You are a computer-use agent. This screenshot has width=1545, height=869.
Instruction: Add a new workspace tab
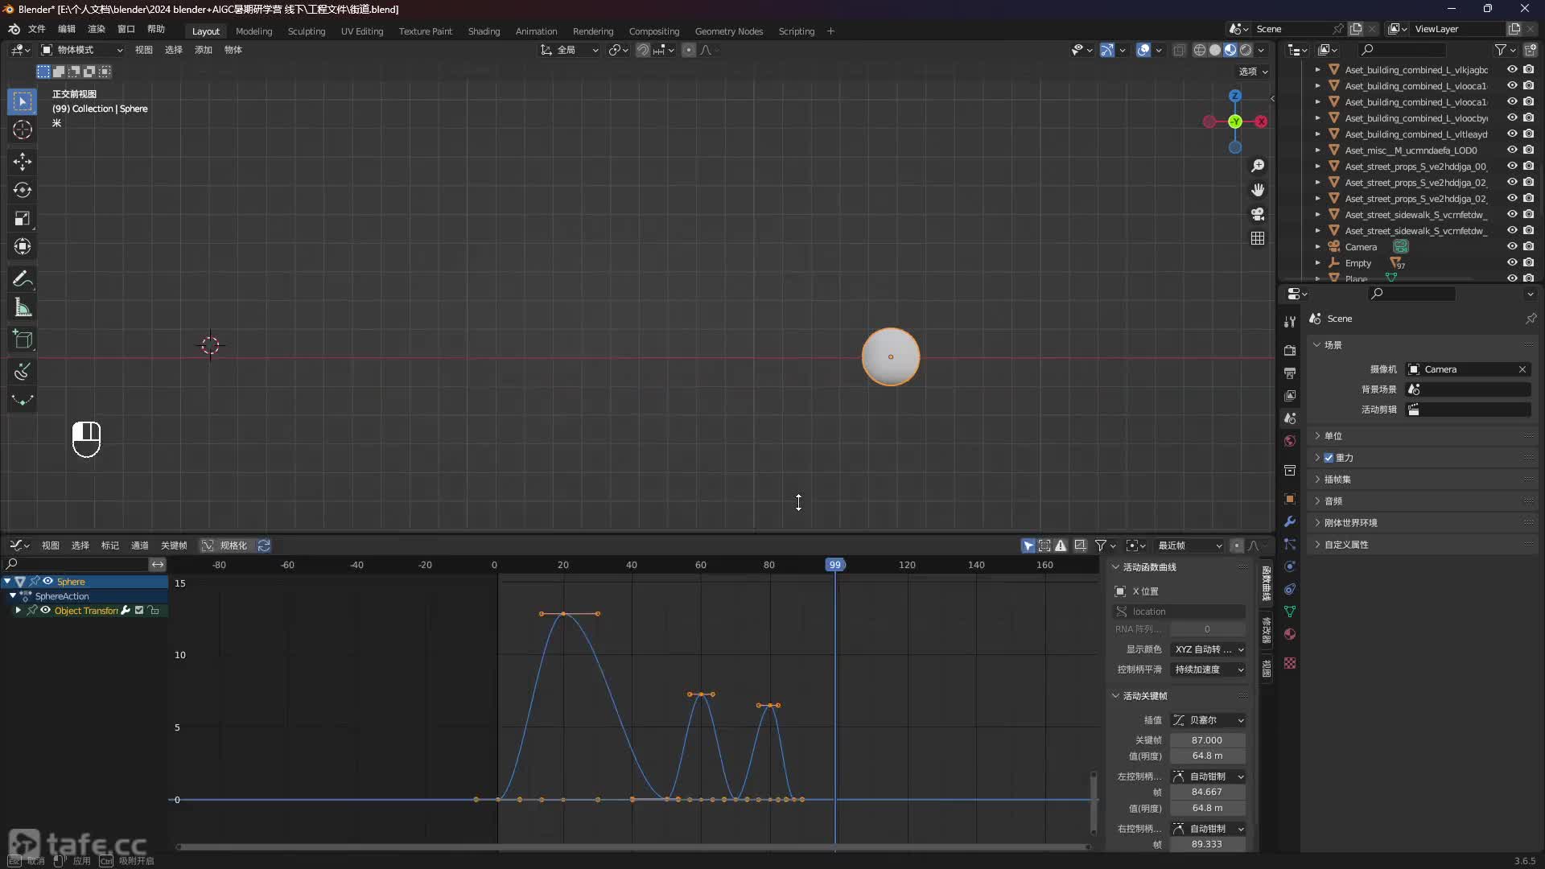pyautogui.click(x=830, y=31)
